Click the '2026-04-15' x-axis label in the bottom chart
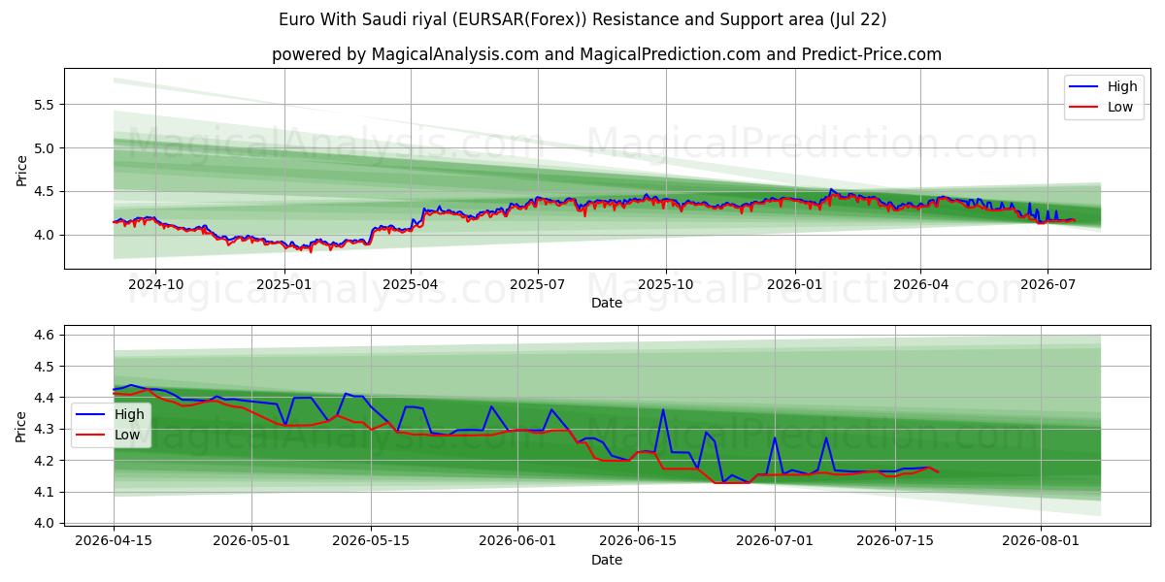This screenshot has width=1165, height=582. pos(114,542)
